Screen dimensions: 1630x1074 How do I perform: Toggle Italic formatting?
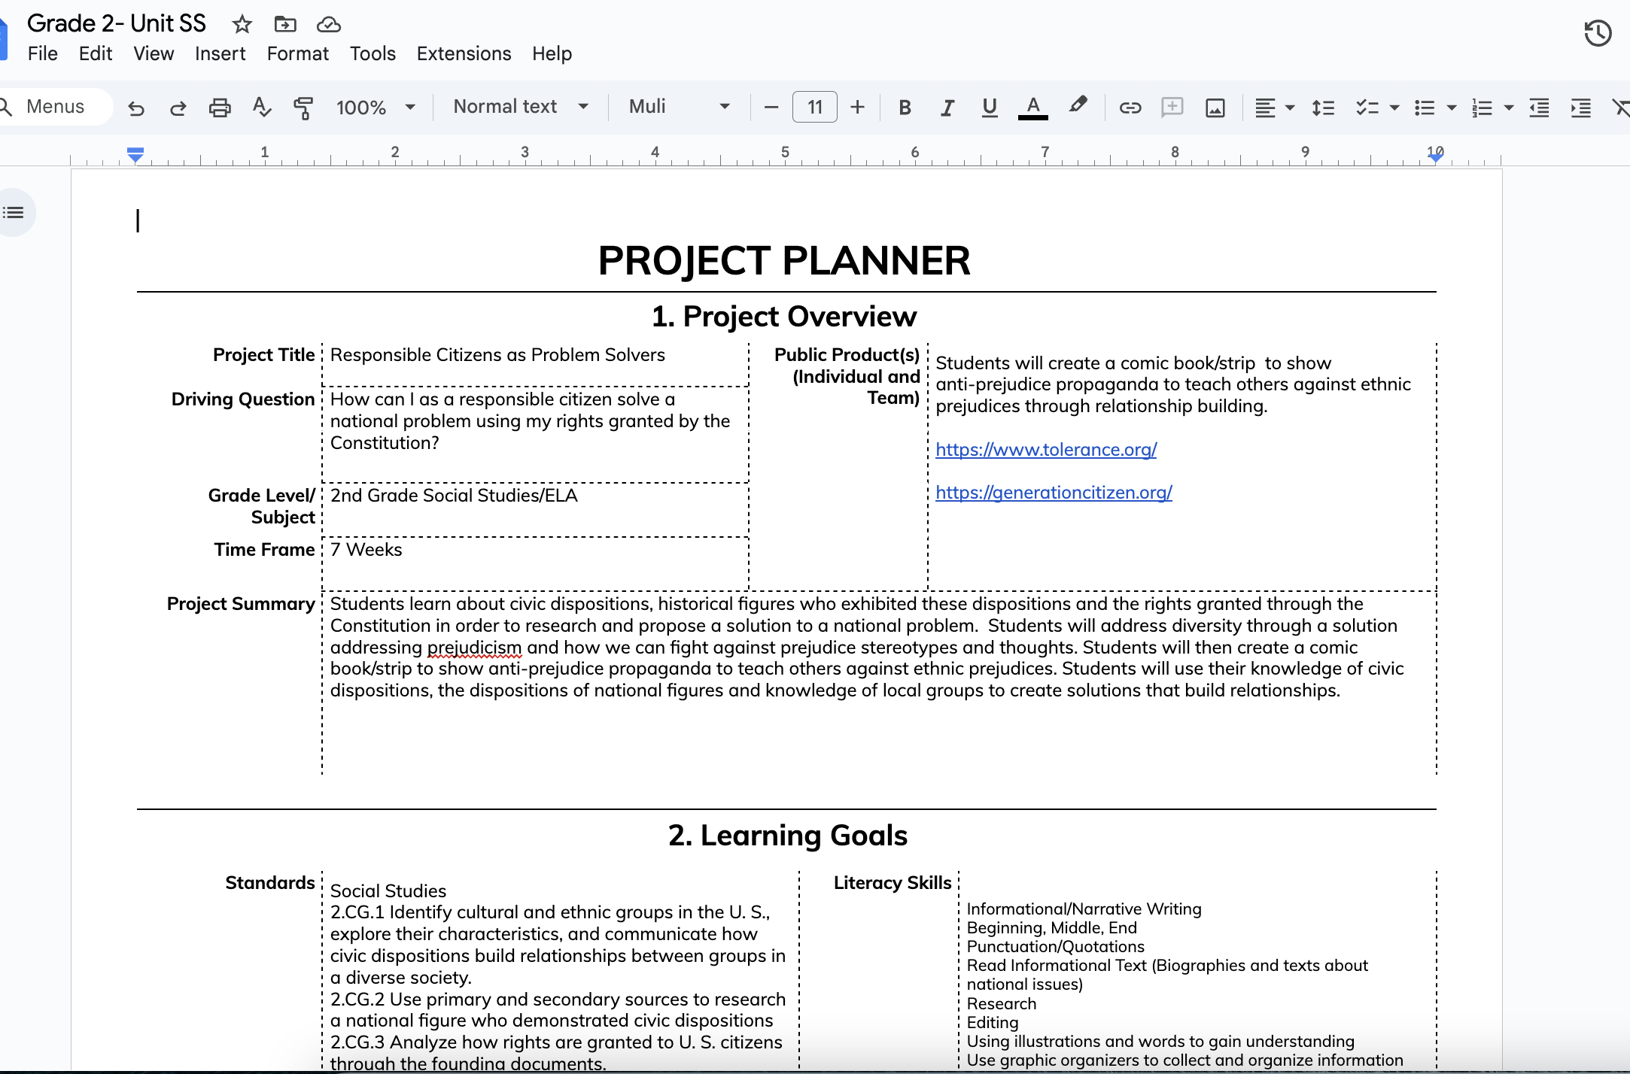coord(947,108)
